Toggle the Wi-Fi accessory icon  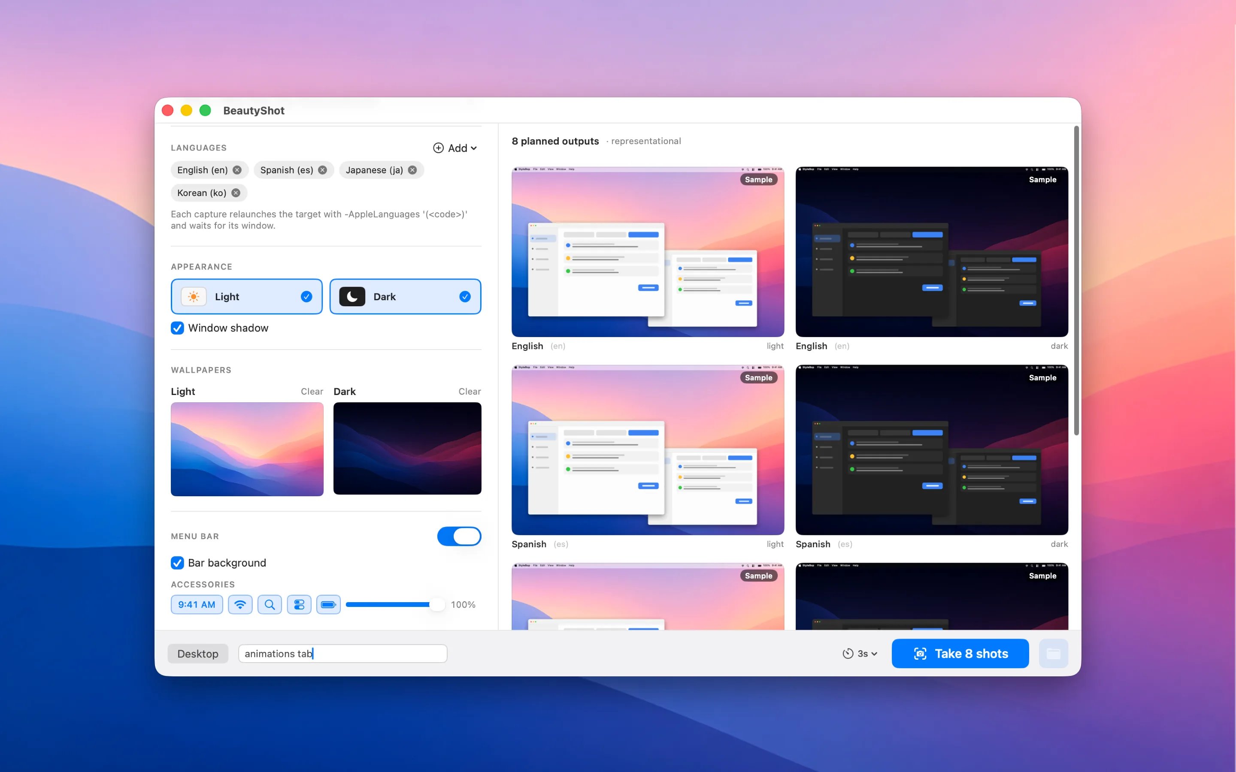240,605
